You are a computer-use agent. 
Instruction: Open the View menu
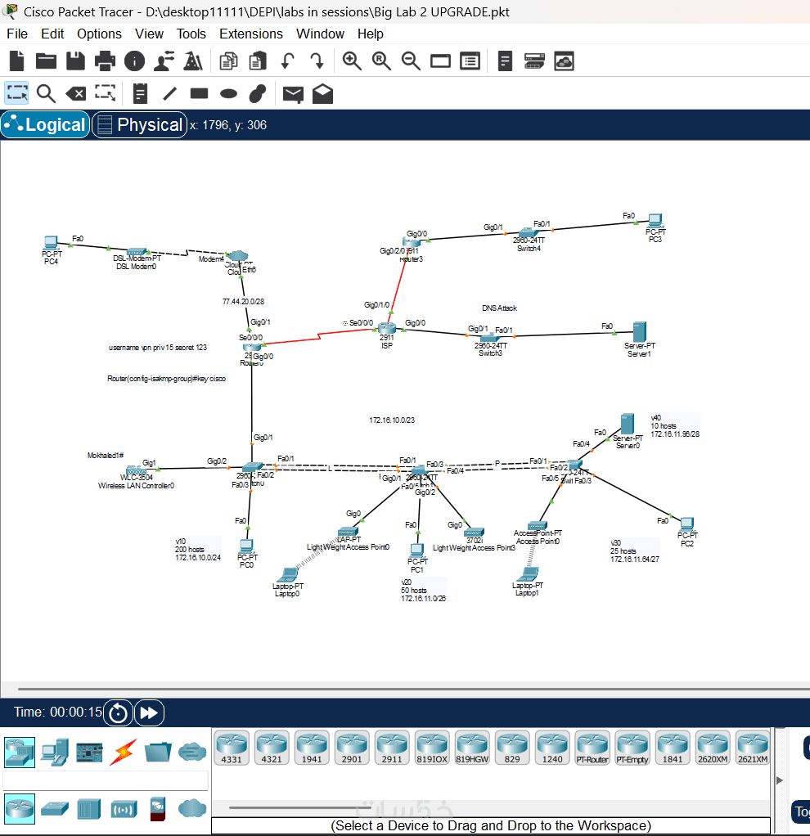[149, 34]
